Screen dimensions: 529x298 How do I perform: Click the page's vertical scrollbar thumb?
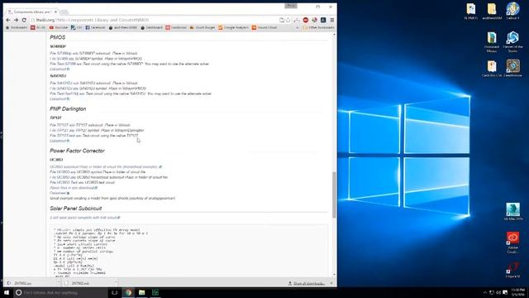click(x=334, y=195)
